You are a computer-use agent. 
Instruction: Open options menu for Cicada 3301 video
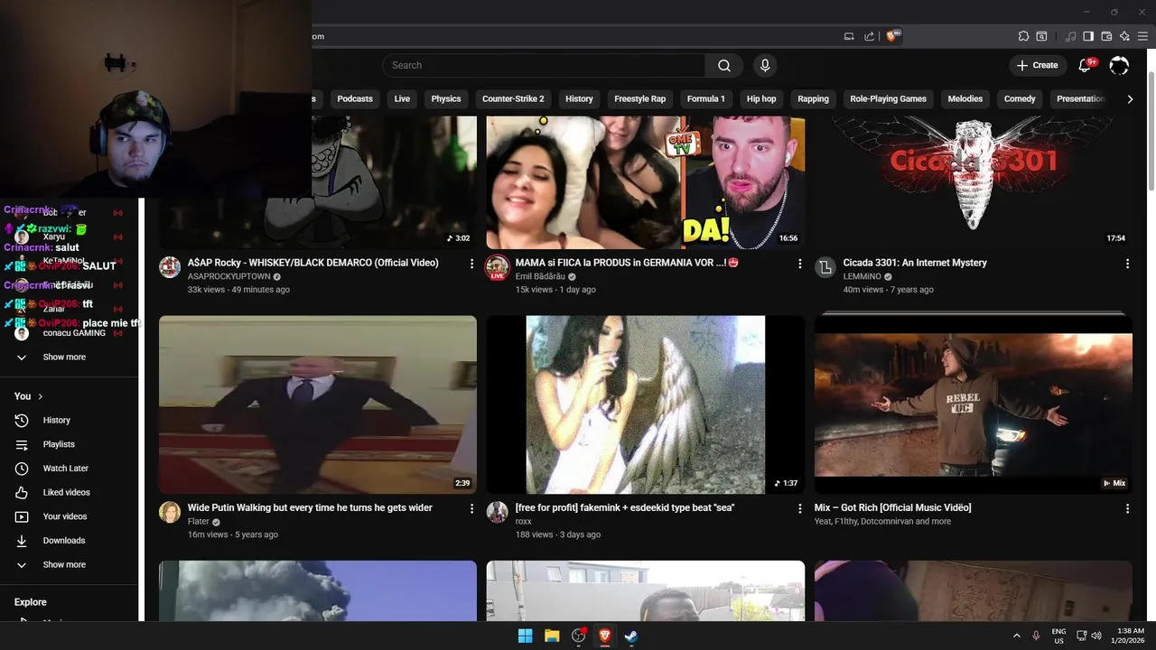click(1127, 264)
